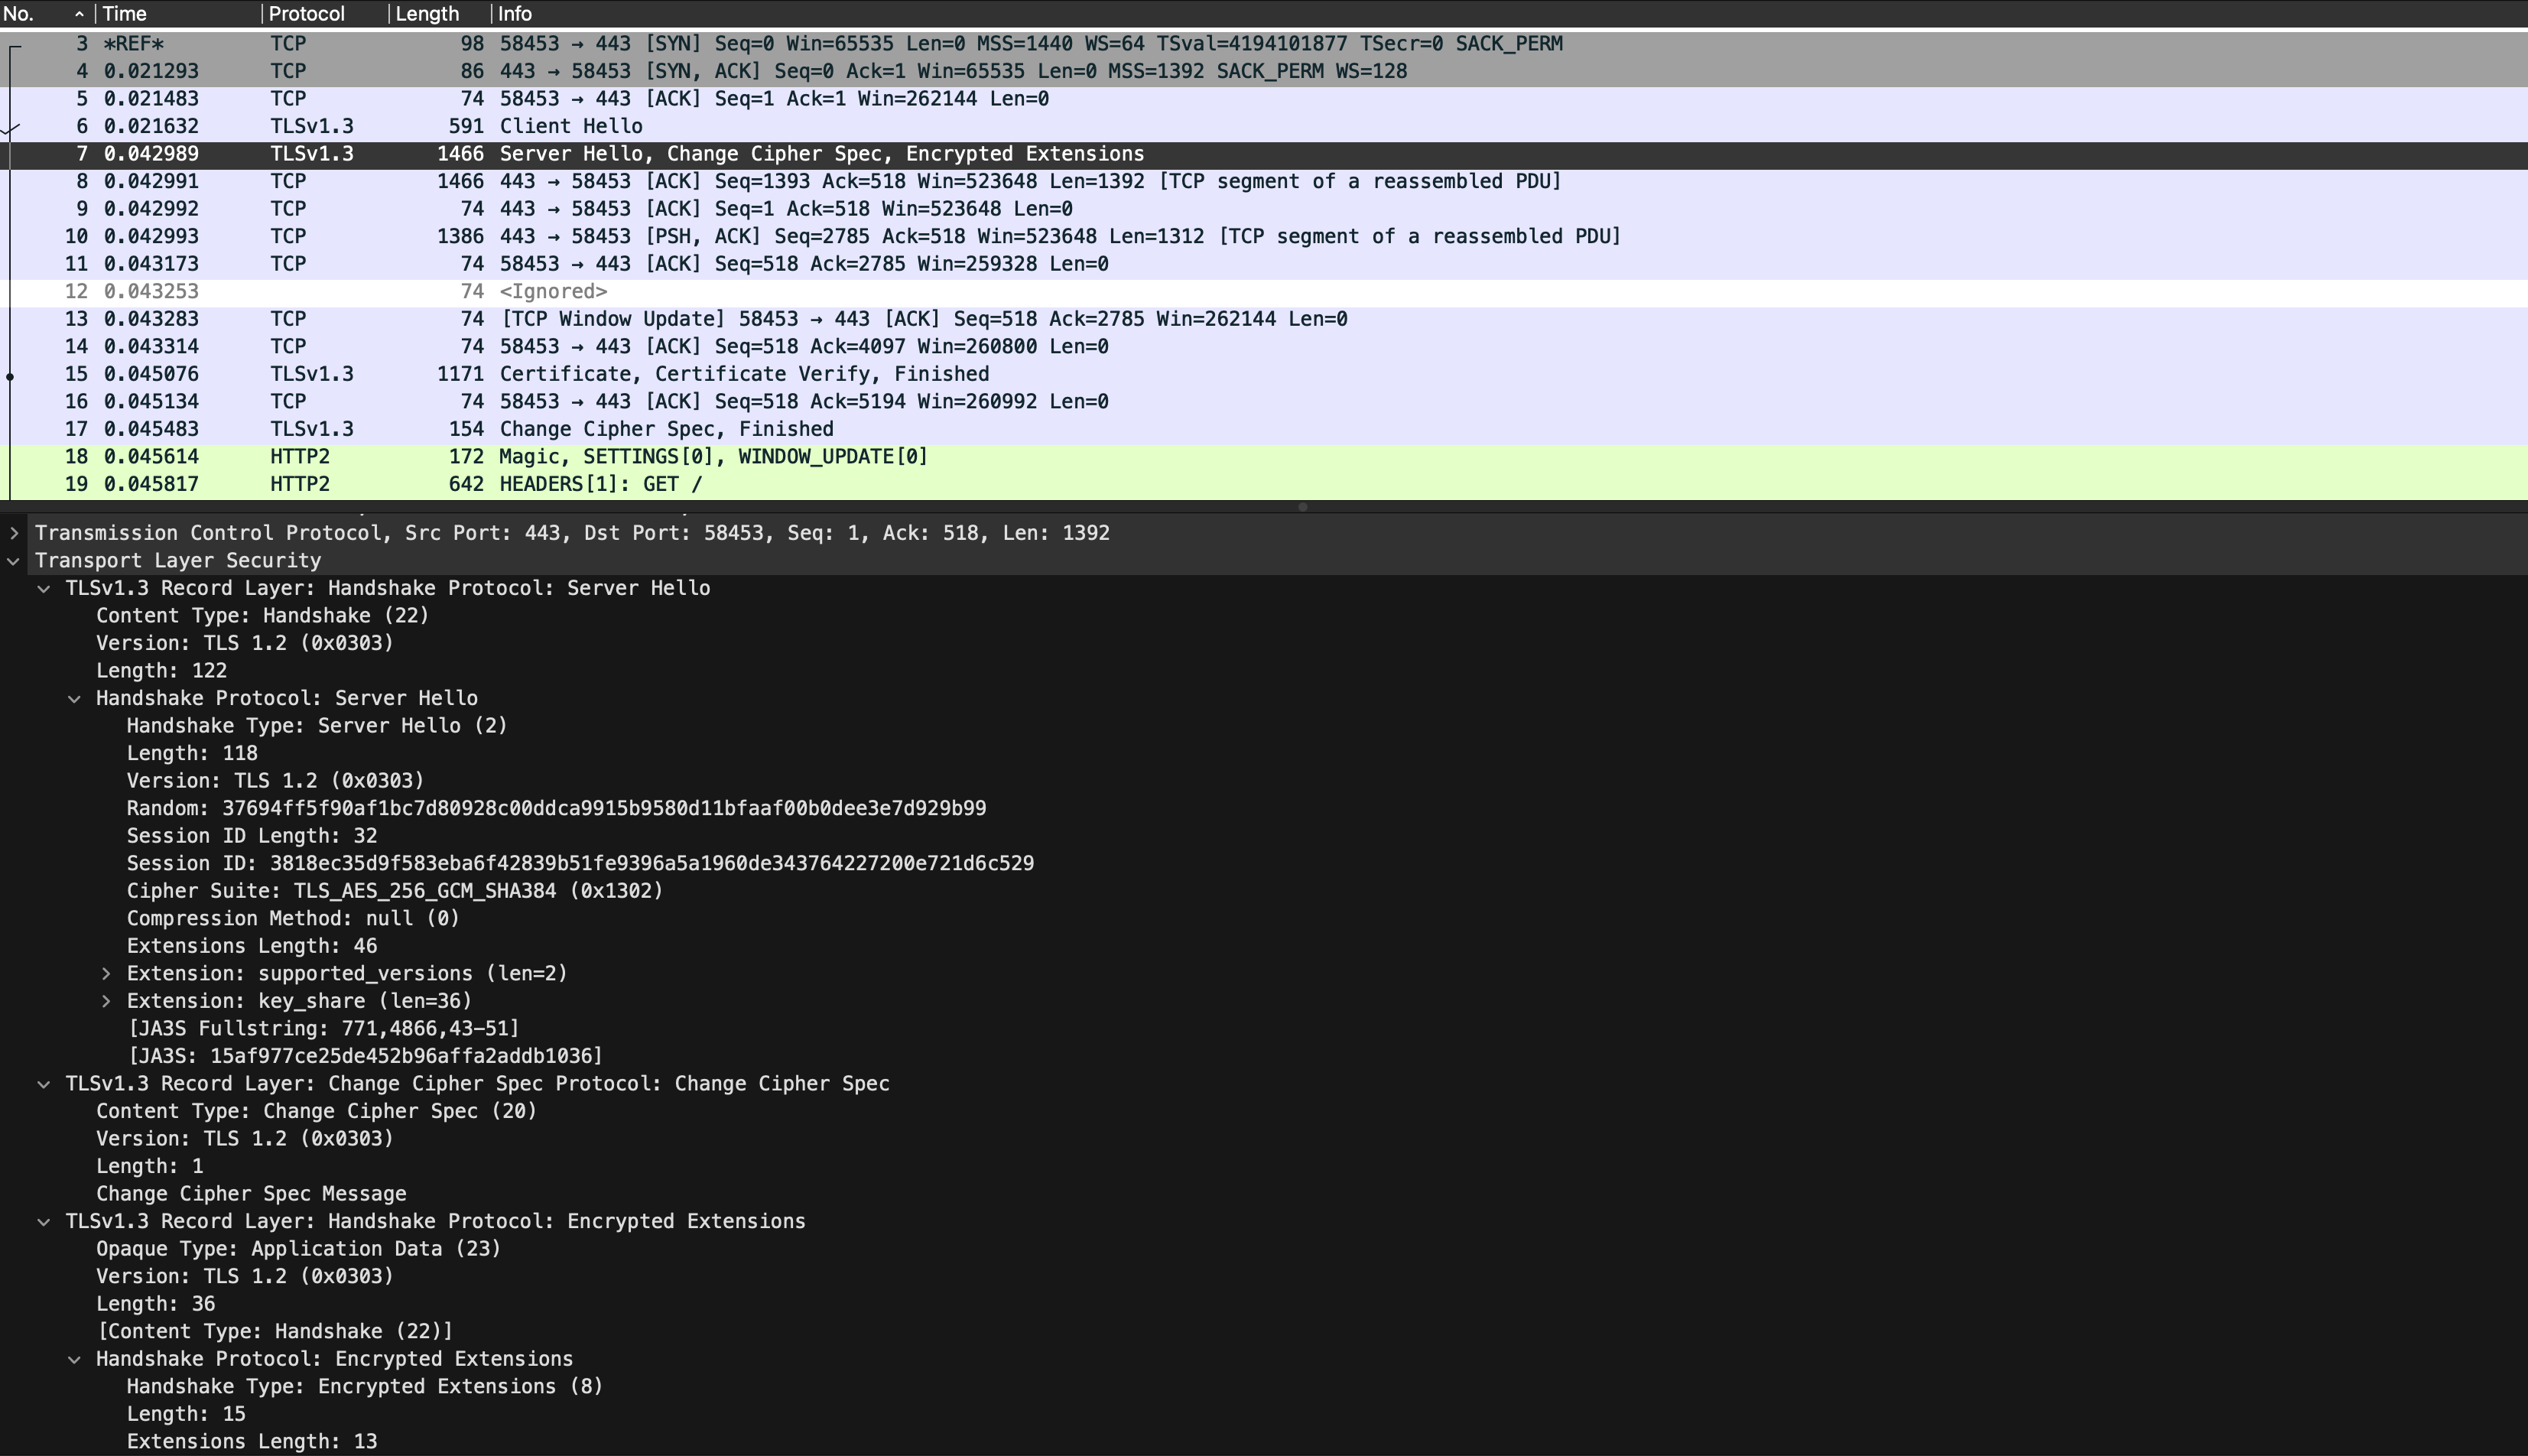Select packet 3 SYN row
Screen dimensions: 2528x1456
1264,44
